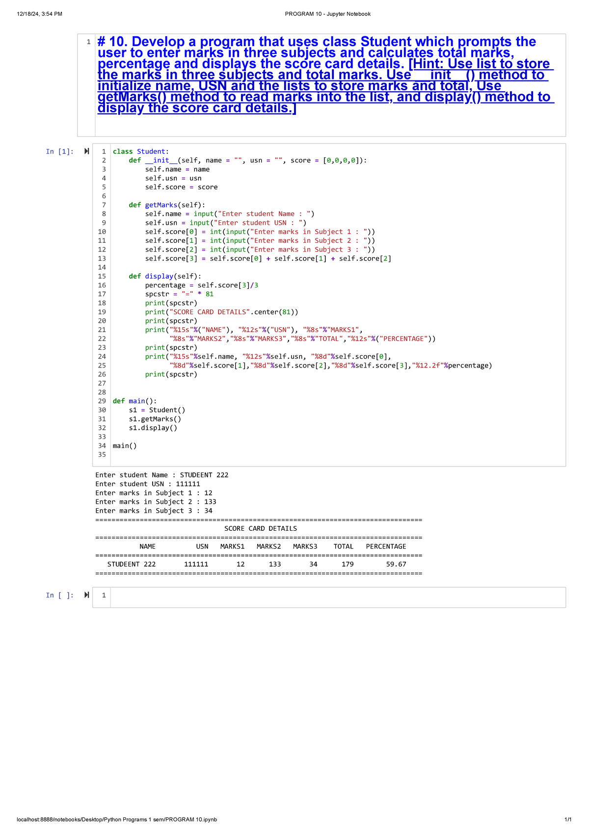Click the 's1.getMarks()' line
Viewport: 589px width, 833px height.
point(155,419)
